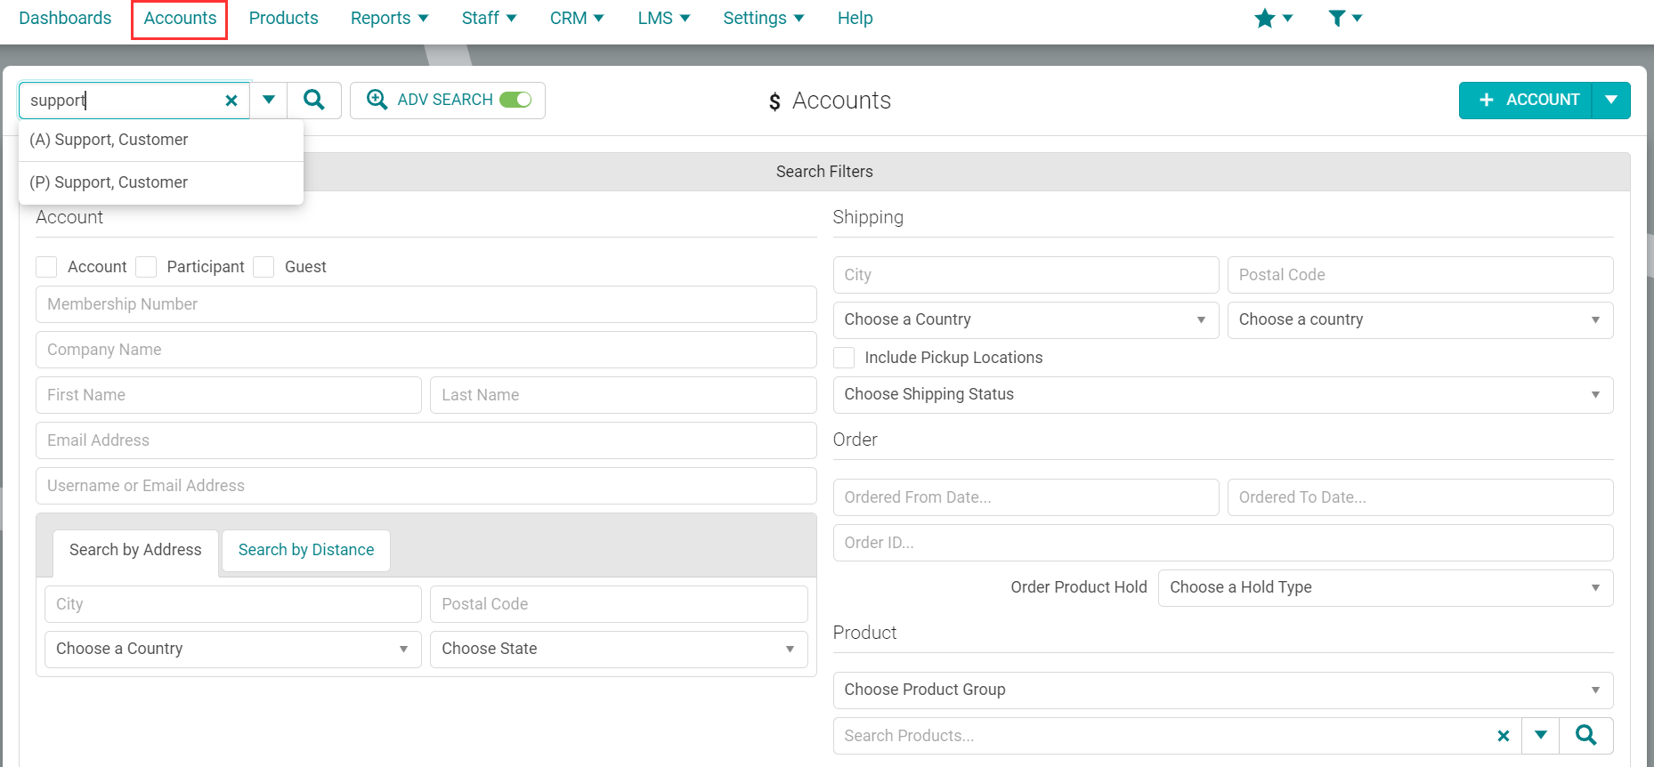
Task: Expand the Choose Shipping Status dropdown
Action: click(1223, 395)
